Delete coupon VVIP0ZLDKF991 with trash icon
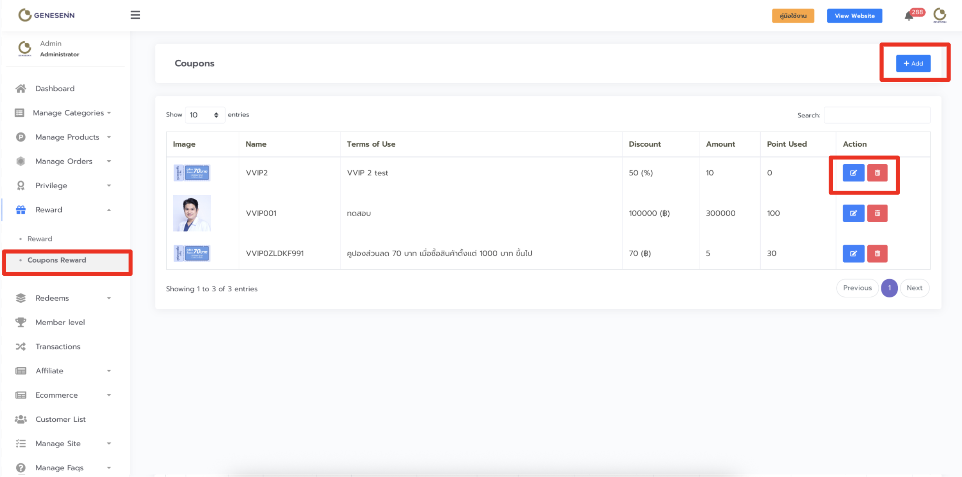Image resolution: width=962 pixels, height=477 pixels. [x=877, y=254]
